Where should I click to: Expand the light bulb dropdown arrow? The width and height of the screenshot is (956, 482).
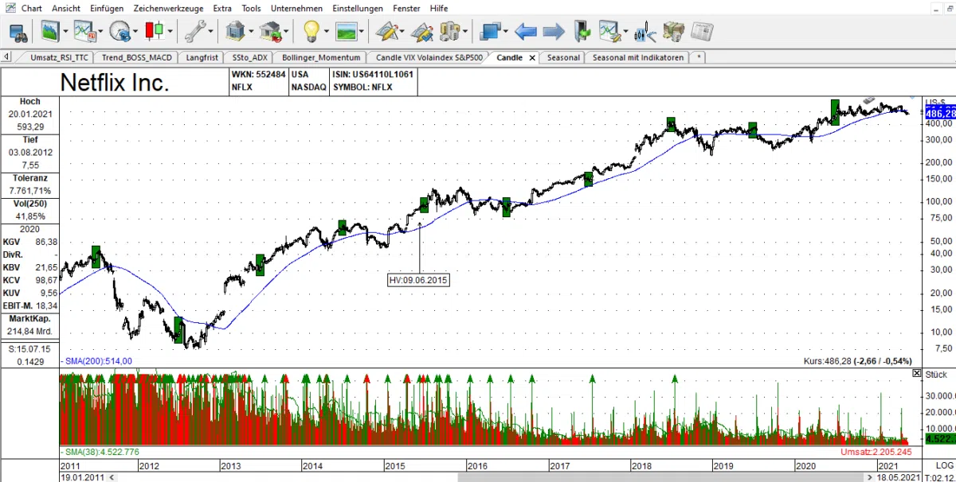pyautogui.click(x=327, y=33)
